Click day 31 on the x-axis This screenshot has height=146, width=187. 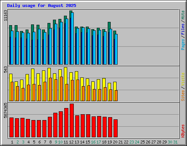click(x=175, y=142)
